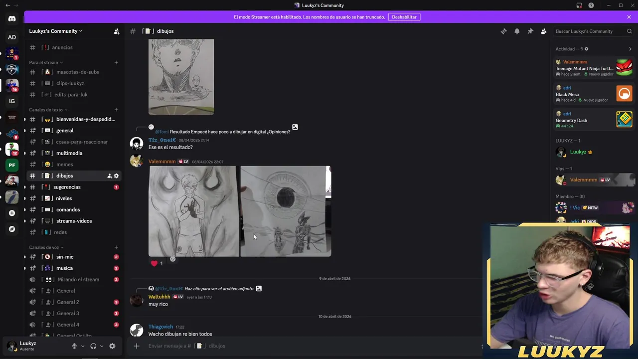Open the inbox icon in title bar
The image size is (638, 359).
pyautogui.click(x=579, y=5)
